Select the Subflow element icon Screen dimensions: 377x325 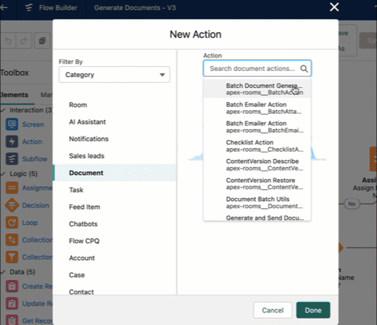point(12,159)
